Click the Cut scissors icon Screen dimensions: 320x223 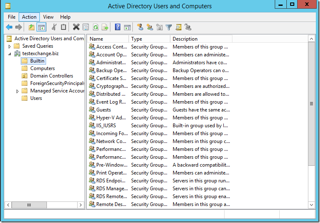(54, 27)
